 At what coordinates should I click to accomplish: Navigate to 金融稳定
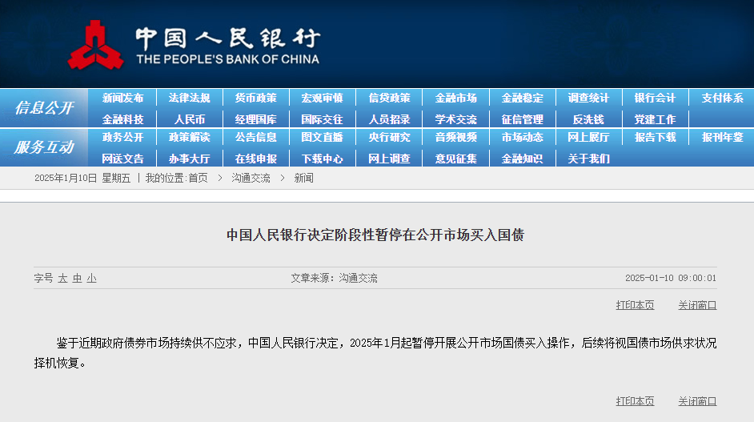522,98
